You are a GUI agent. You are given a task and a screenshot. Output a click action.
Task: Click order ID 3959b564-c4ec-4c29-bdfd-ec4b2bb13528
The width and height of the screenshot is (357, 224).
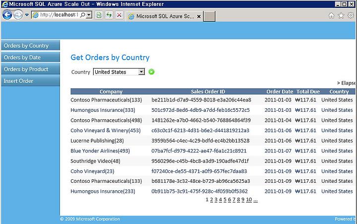201,141
